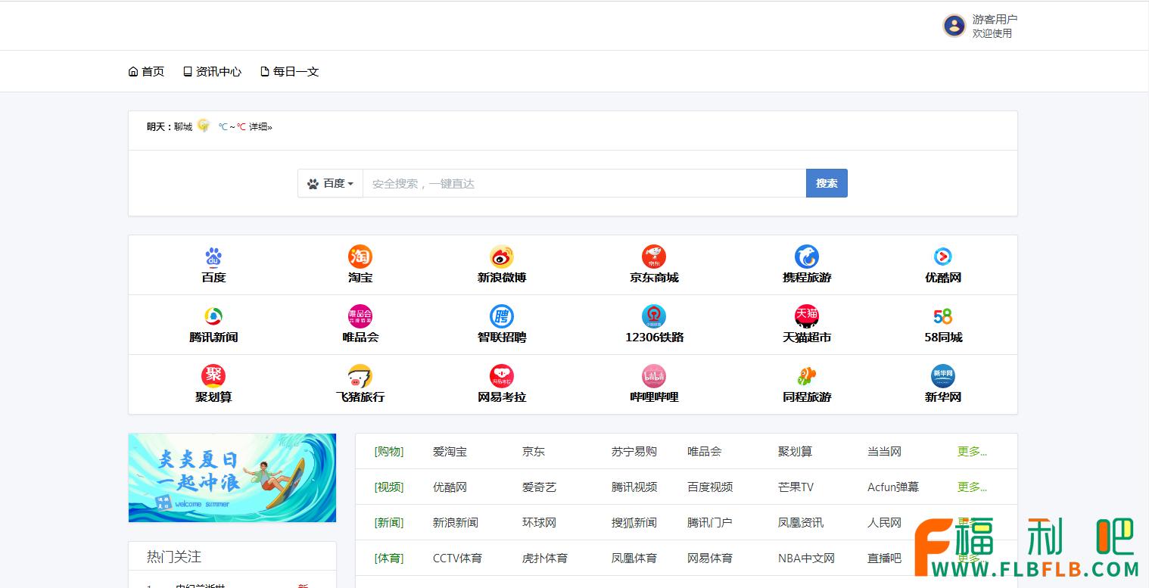Screen dimensions: 1149x588
Task: Click the summer surfing banner image
Action: point(232,478)
